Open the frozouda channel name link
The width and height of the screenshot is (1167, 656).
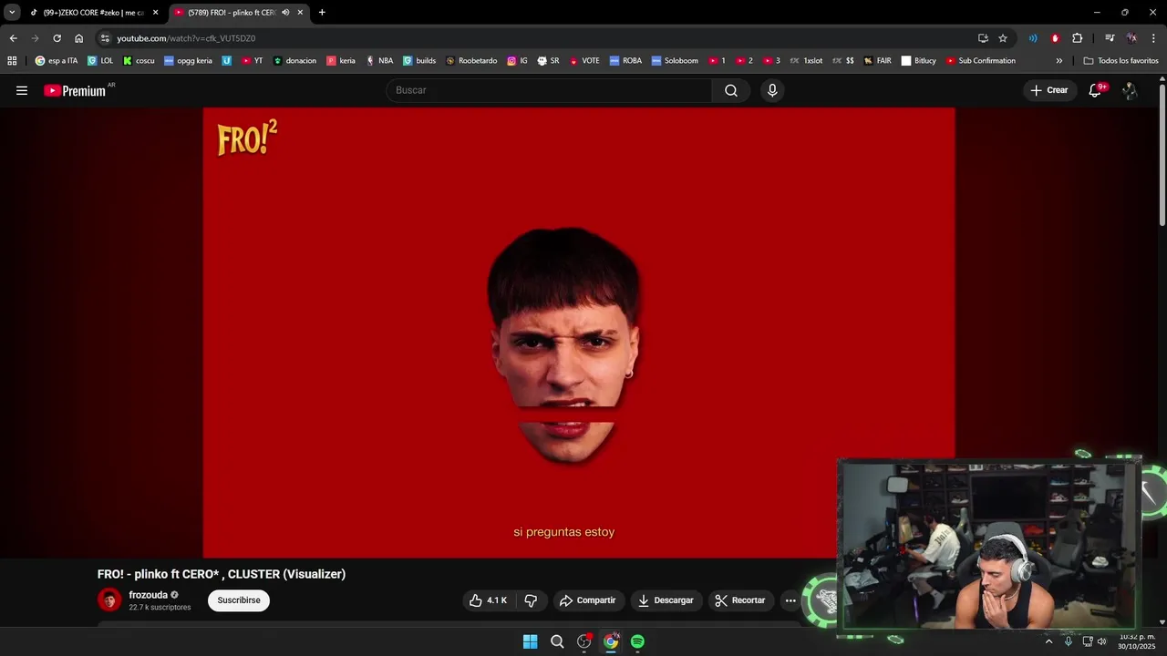coord(148,595)
